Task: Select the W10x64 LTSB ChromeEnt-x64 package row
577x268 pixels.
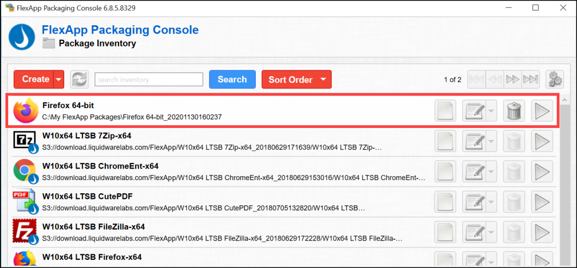Action: pyautogui.click(x=220, y=172)
